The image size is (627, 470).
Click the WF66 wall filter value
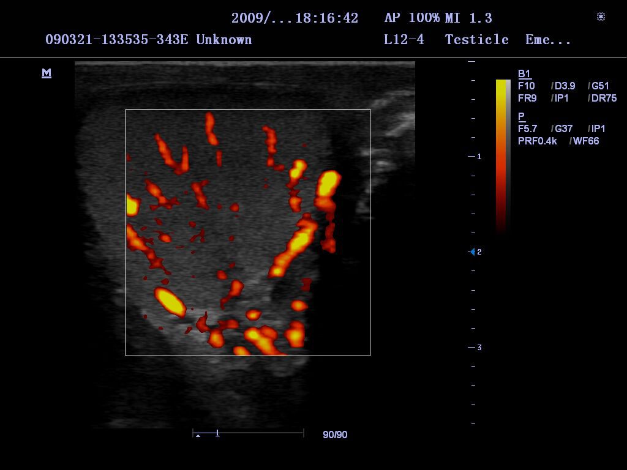point(586,141)
